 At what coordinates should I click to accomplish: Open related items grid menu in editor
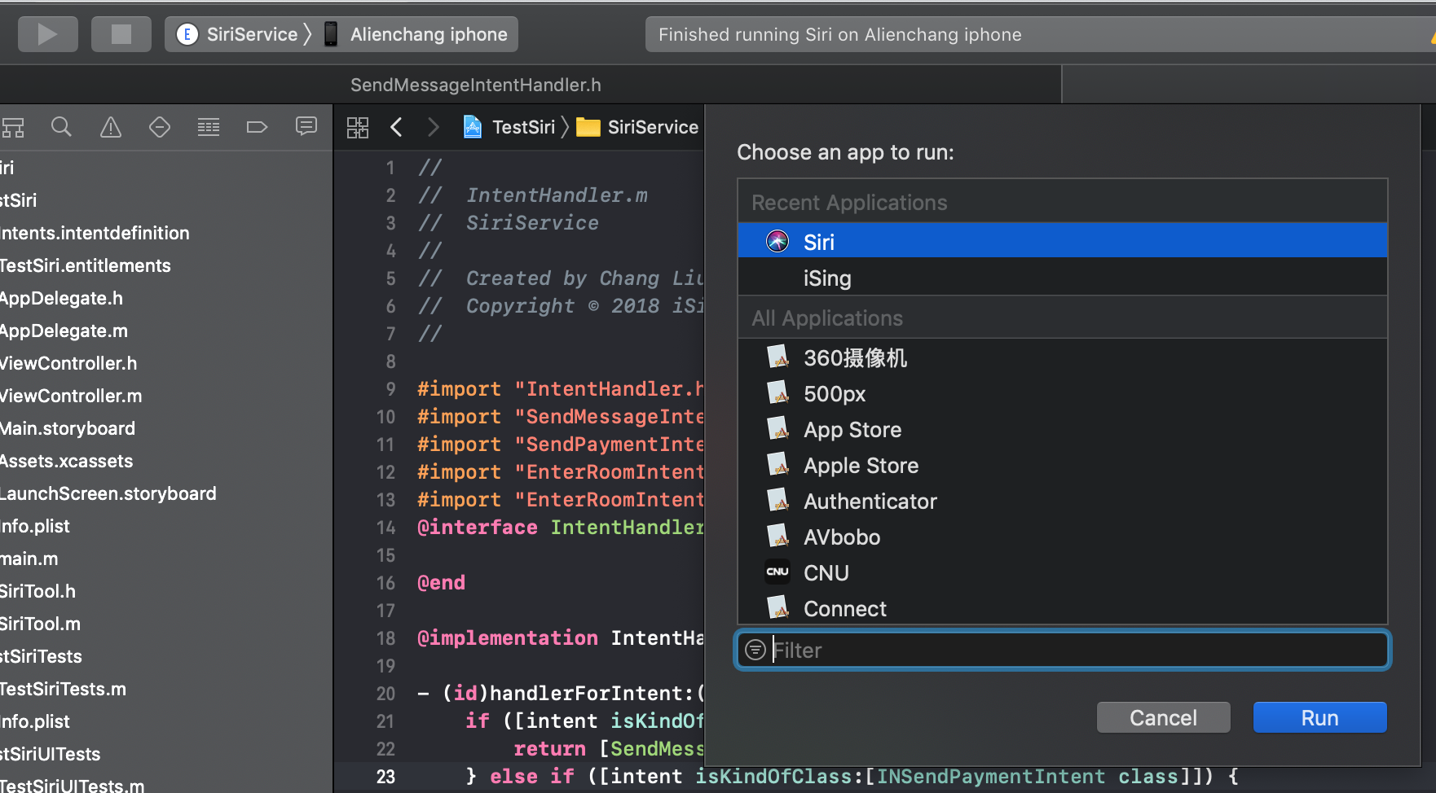point(357,127)
